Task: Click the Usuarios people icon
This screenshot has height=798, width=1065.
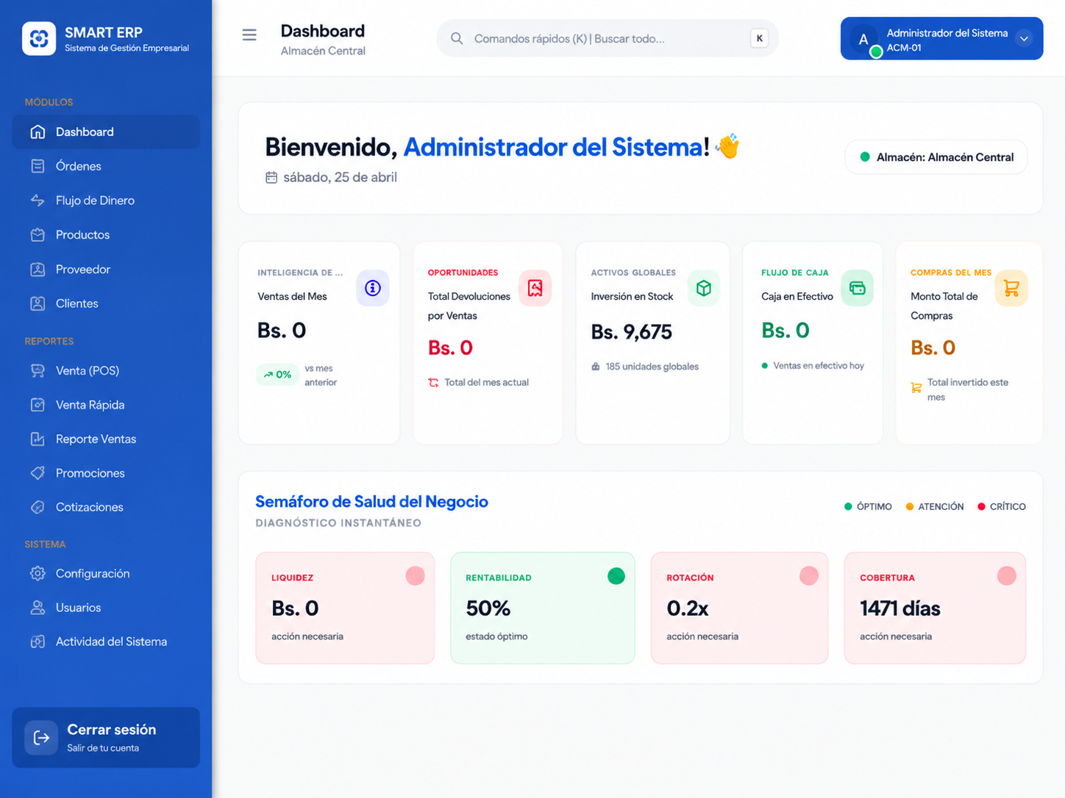Action: (38, 607)
